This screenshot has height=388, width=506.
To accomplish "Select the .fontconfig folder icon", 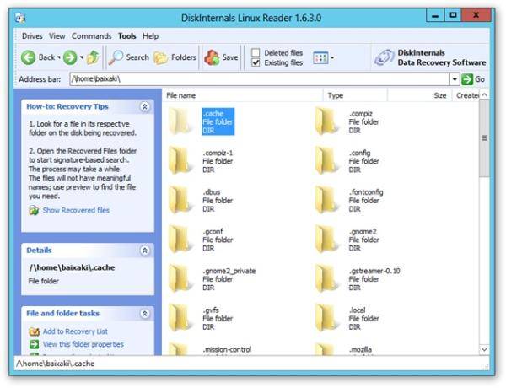I will click(326, 200).
